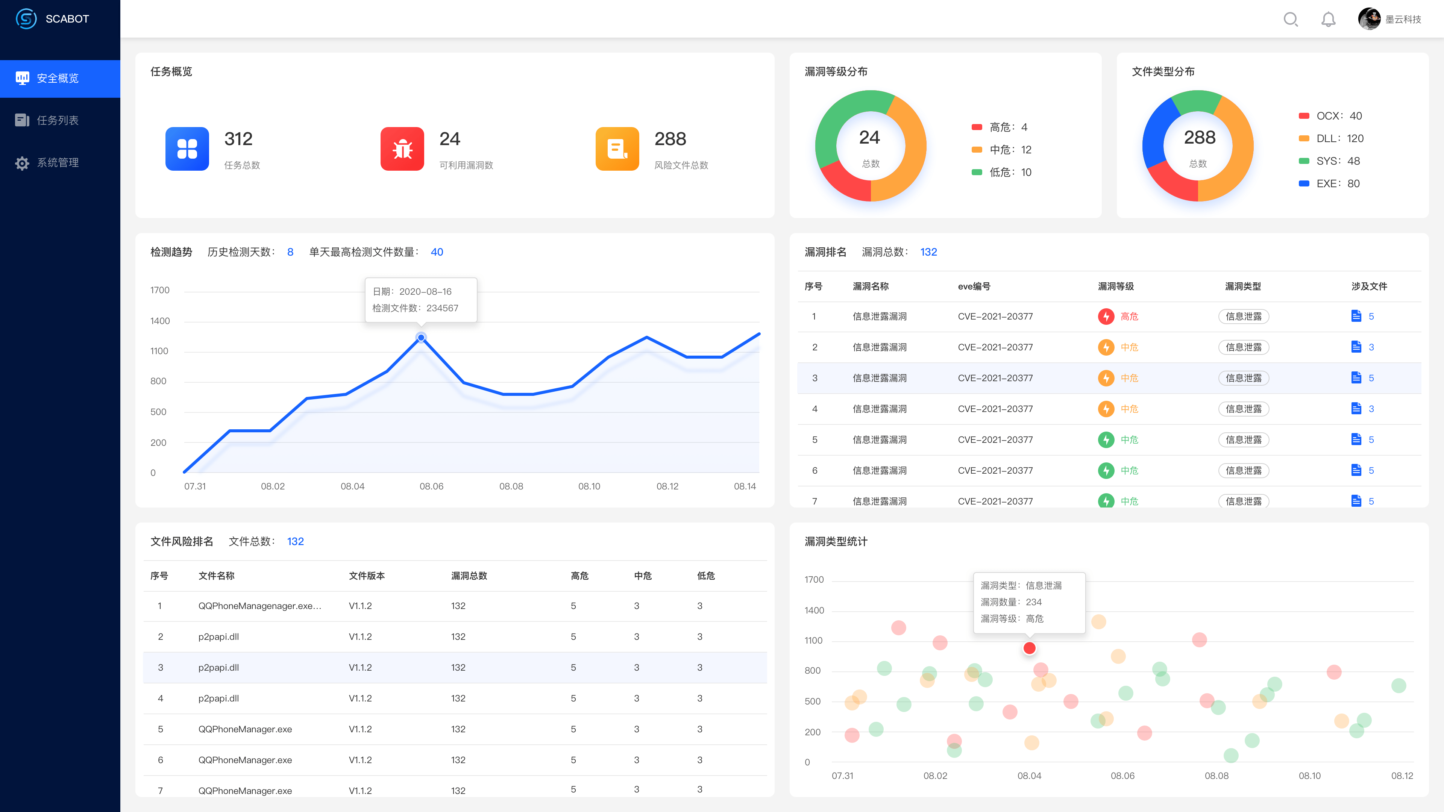1444x812 pixels.
Task: Click the SCABOT logo icon
Action: point(26,18)
